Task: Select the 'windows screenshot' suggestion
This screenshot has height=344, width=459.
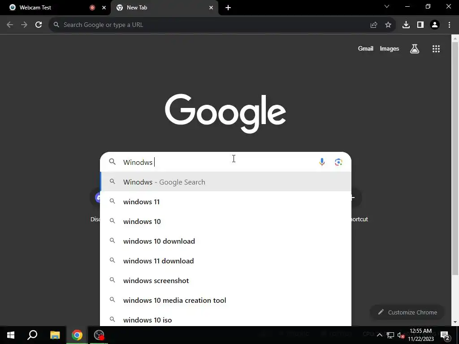Action: (226, 280)
